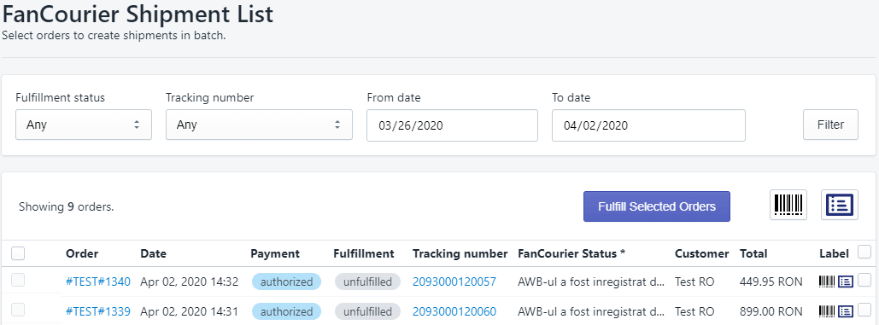Open order #TEST#1340 link

coord(98,282)
